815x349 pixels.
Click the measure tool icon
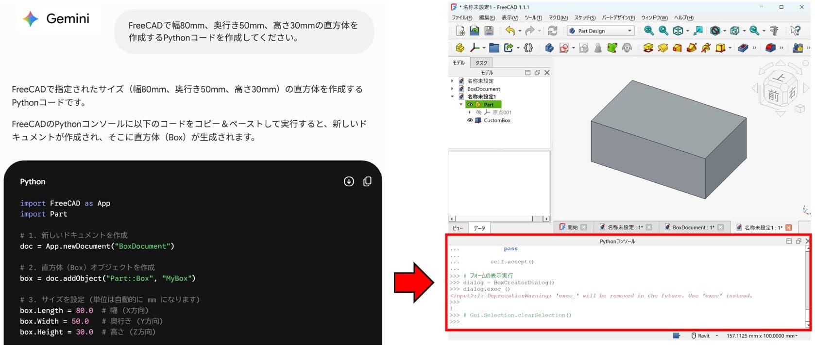click(x=775, y=31)
